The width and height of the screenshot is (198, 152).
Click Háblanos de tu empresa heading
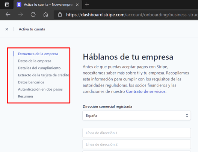(x=128, y=57)
